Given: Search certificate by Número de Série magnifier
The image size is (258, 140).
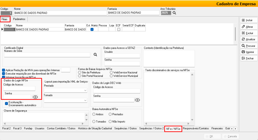Looking at the screenshot, I should (x=95, y=54).
